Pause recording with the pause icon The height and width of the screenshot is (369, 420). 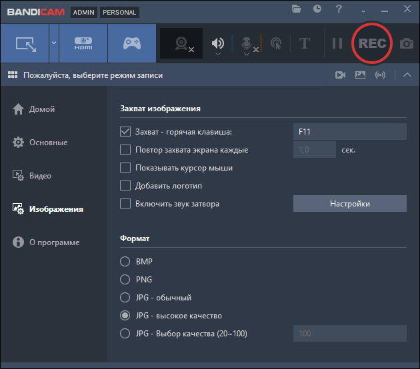337,44
